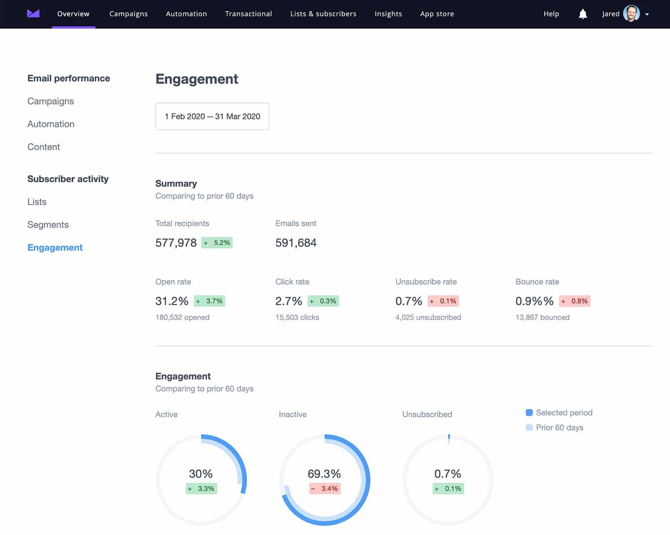Click Jared's profile avatar
Screen dimensions: 670x535
(631, 13)
